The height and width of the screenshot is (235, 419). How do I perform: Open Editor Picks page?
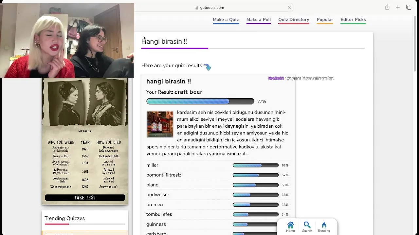pyautogui.click(x=353, y=20)
